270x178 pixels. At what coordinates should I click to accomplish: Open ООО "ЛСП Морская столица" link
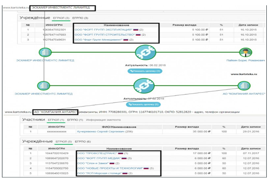pyautogui.click(x=99, y=173)
